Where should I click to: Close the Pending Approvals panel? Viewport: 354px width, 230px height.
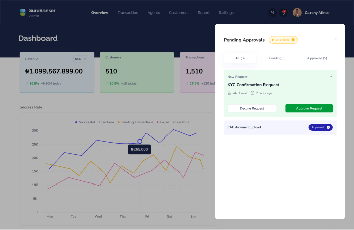click(335, 39)
